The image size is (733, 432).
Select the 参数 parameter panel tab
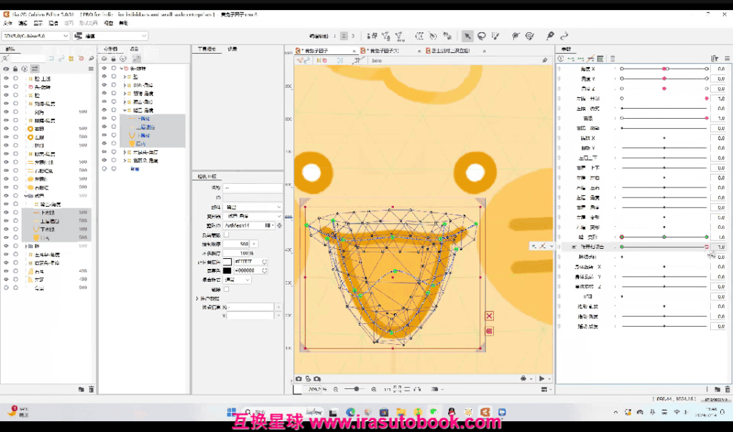point(566,49)
